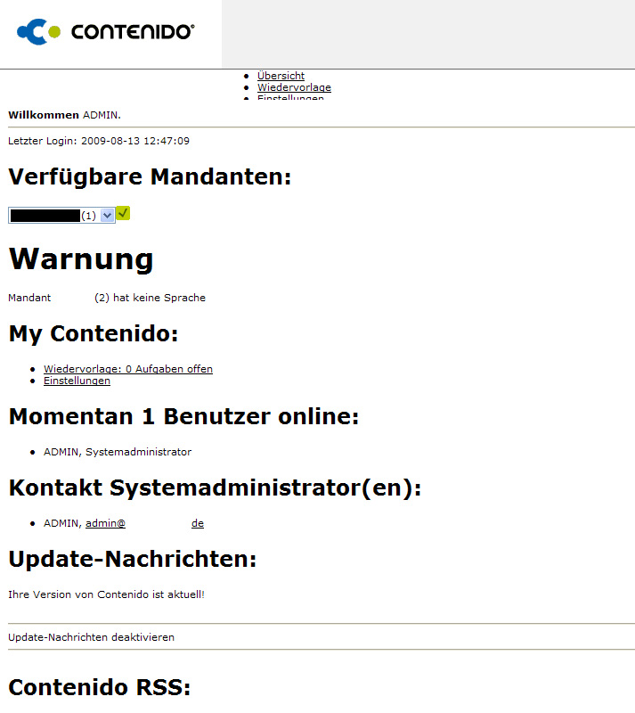Viewport: 635px width, 713px height.
Task: Click the Verfügbare Mandanten select box
Action: 53,216
